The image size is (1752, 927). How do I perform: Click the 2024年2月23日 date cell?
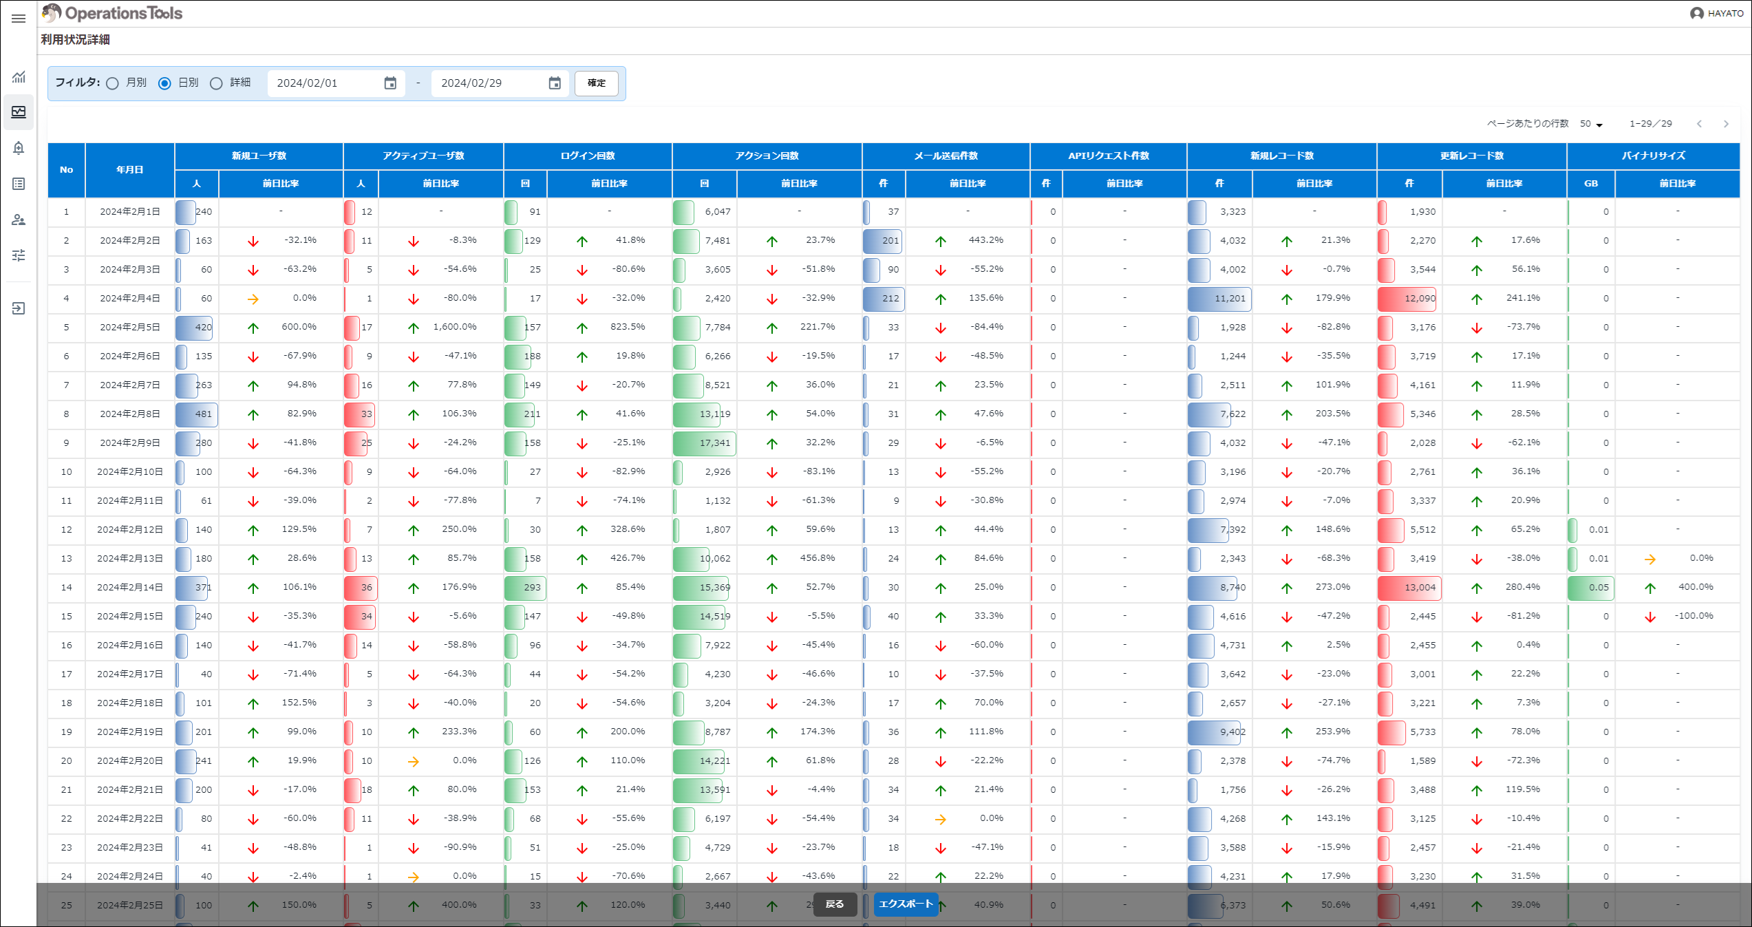click(129, 848)
